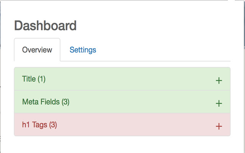245x153 pixels.
Task: Show h1 Tags details using its plus sign
Action: 219,126
